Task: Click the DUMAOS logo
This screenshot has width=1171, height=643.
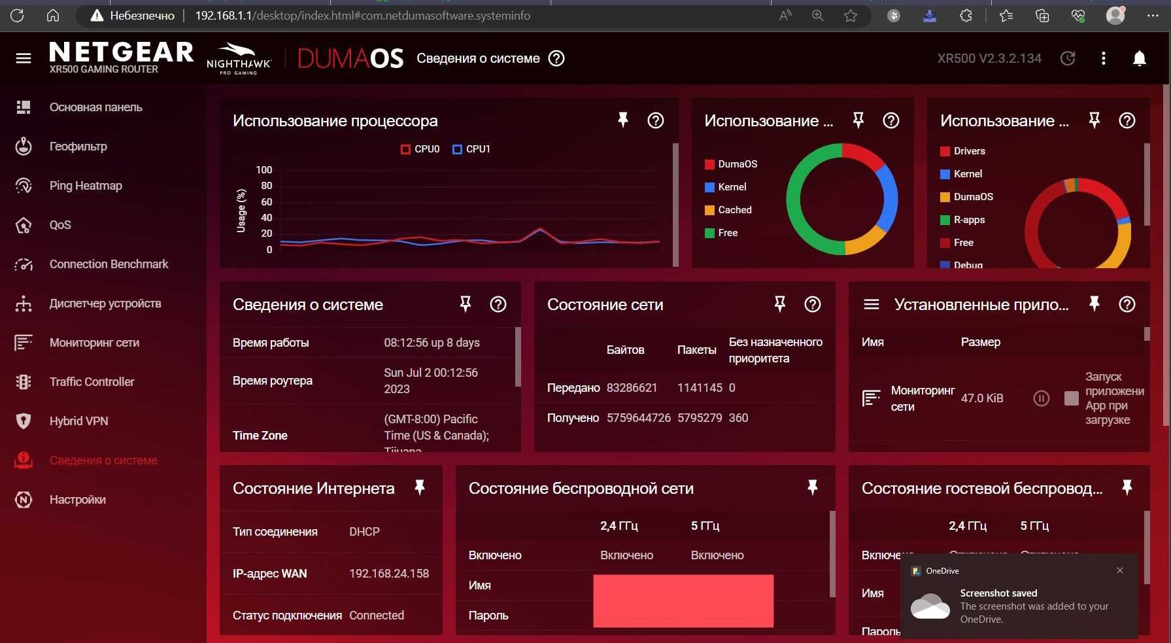Action: click(x=350, y=58)
